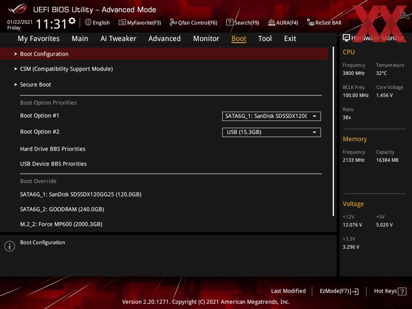The width and height of the screenshot is (412, 309).
Task: Click the Hot Keys question-mark box
Action: [x=402, y=291]
